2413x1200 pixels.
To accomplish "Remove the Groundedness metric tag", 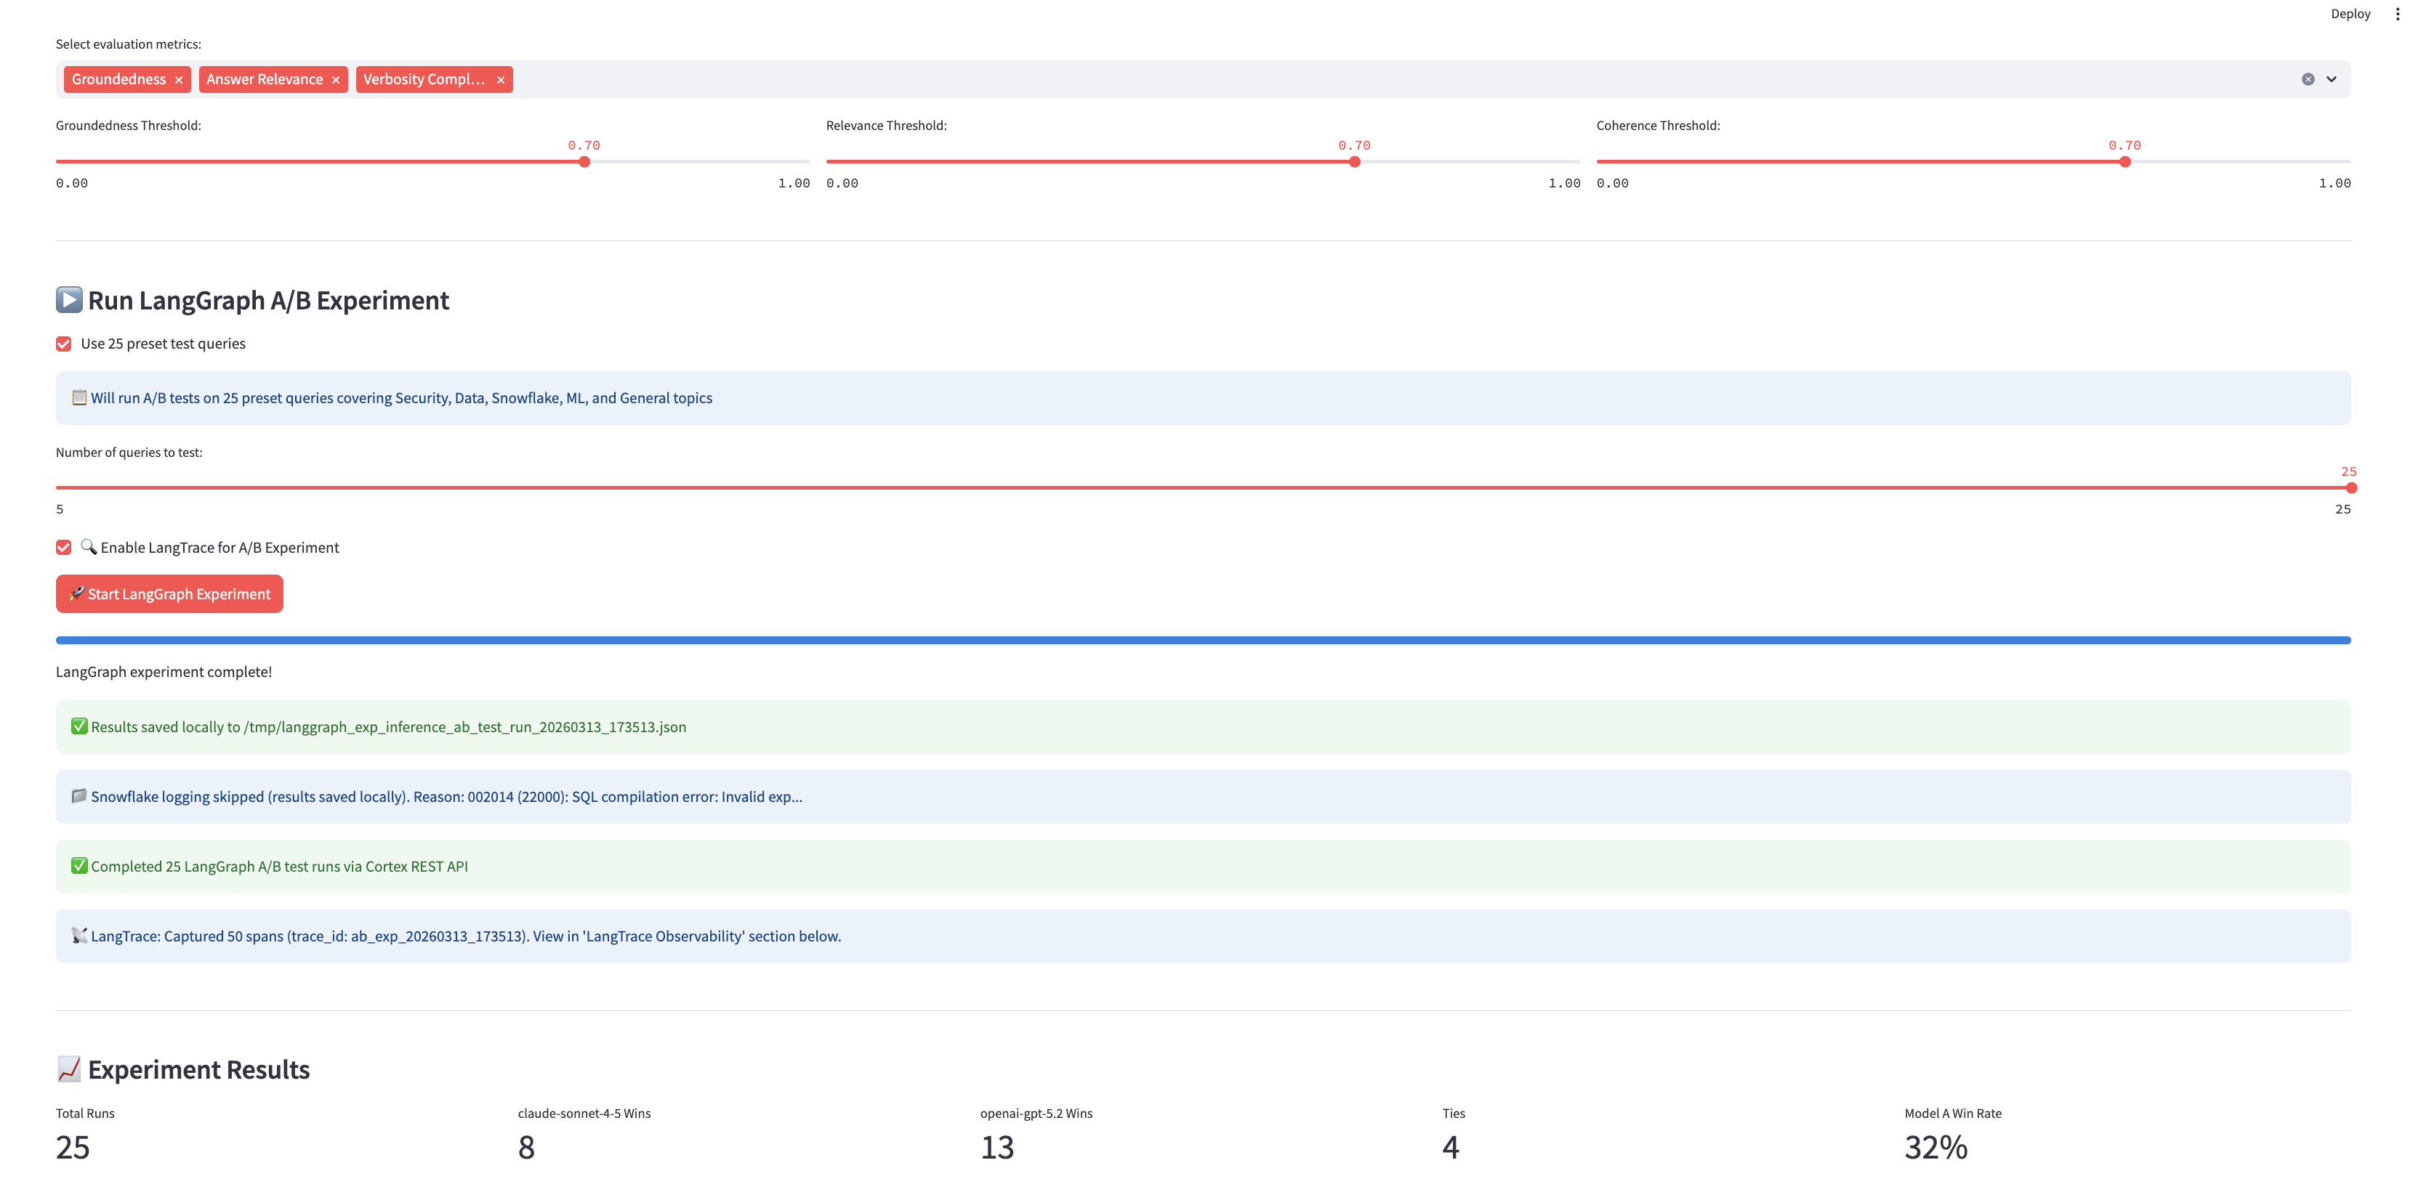I will 178,80.
